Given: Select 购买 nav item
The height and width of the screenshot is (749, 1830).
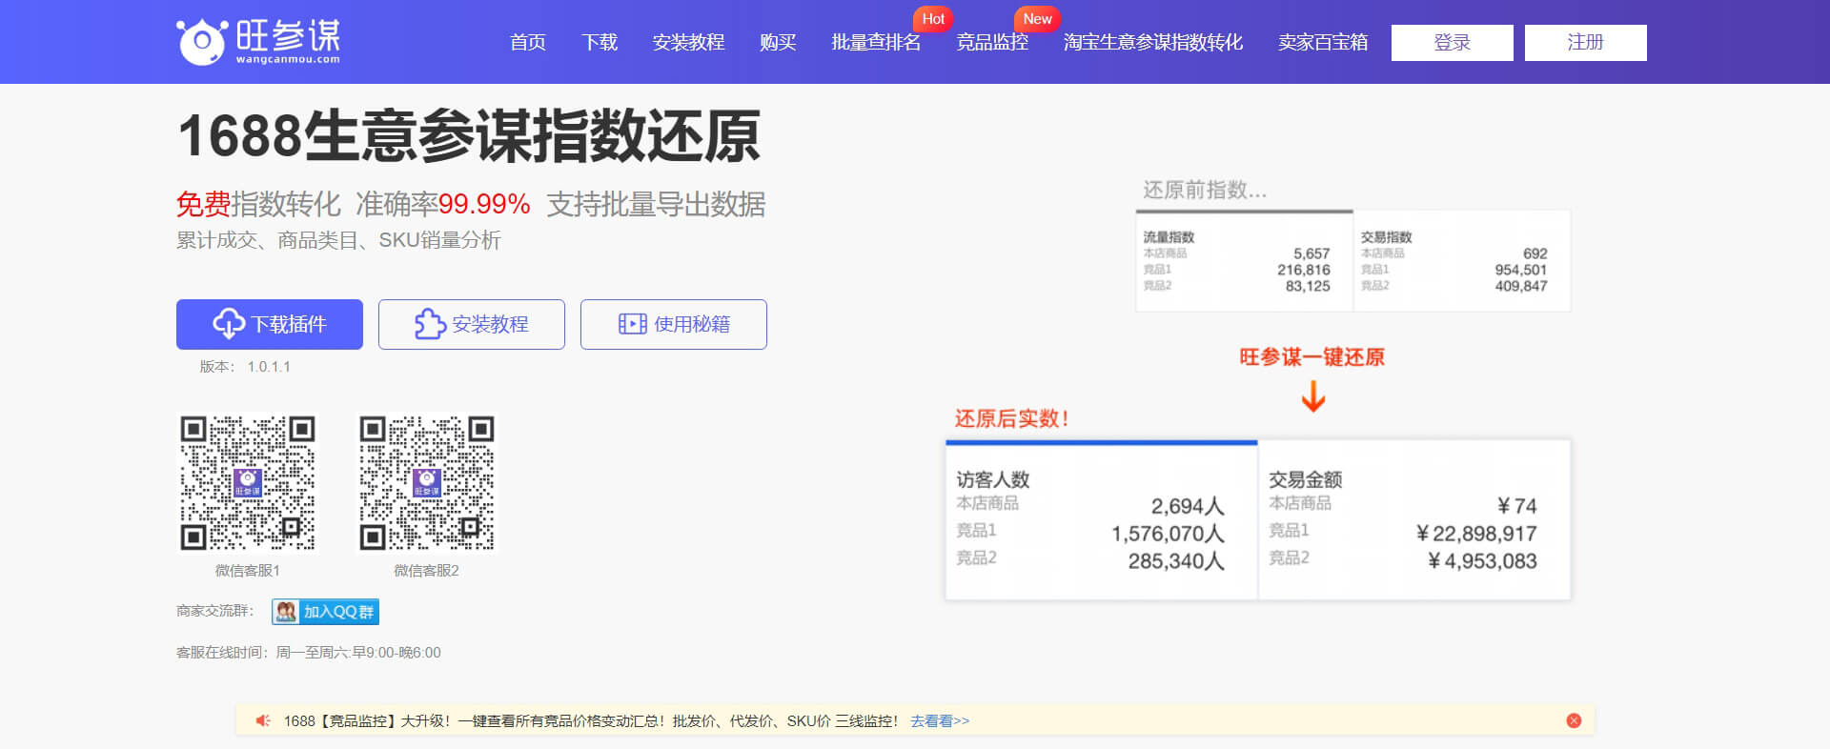Looking at the screenshot, I should (778, 43).
